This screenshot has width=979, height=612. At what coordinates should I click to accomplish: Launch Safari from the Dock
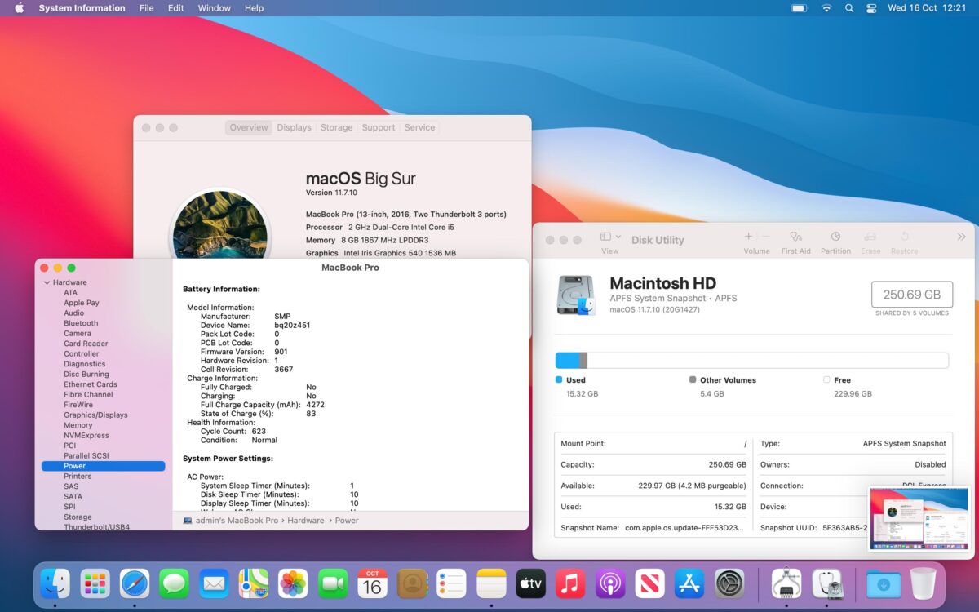[x=135, y=583]
